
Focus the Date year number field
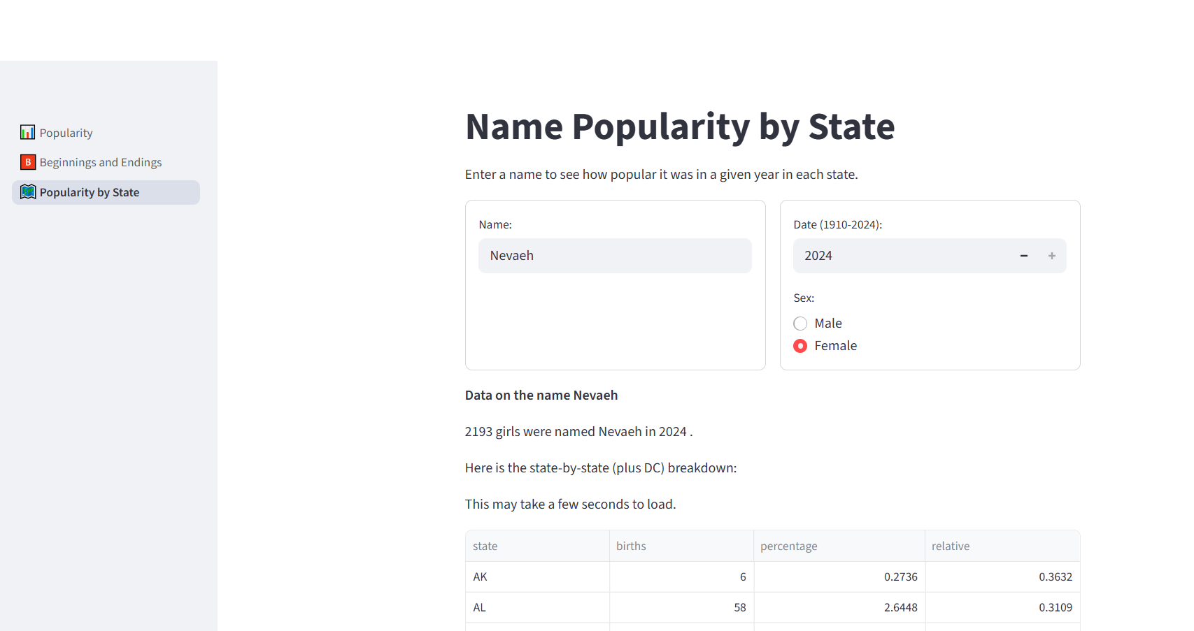point(901,256)
